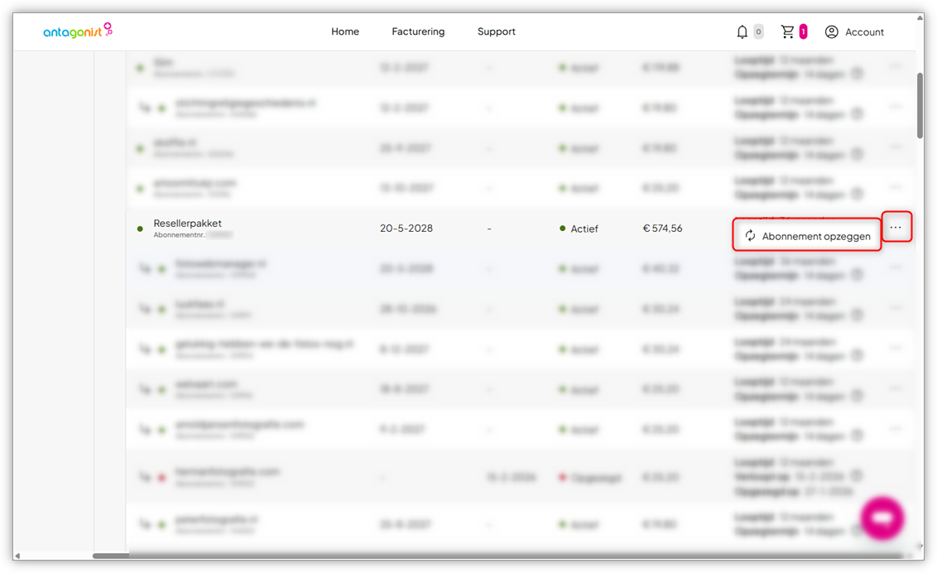The width and height of the screenshot is (937, 573).
Task: Click the Resellerpakket subscription name
Action: click(x=188, y=224)
